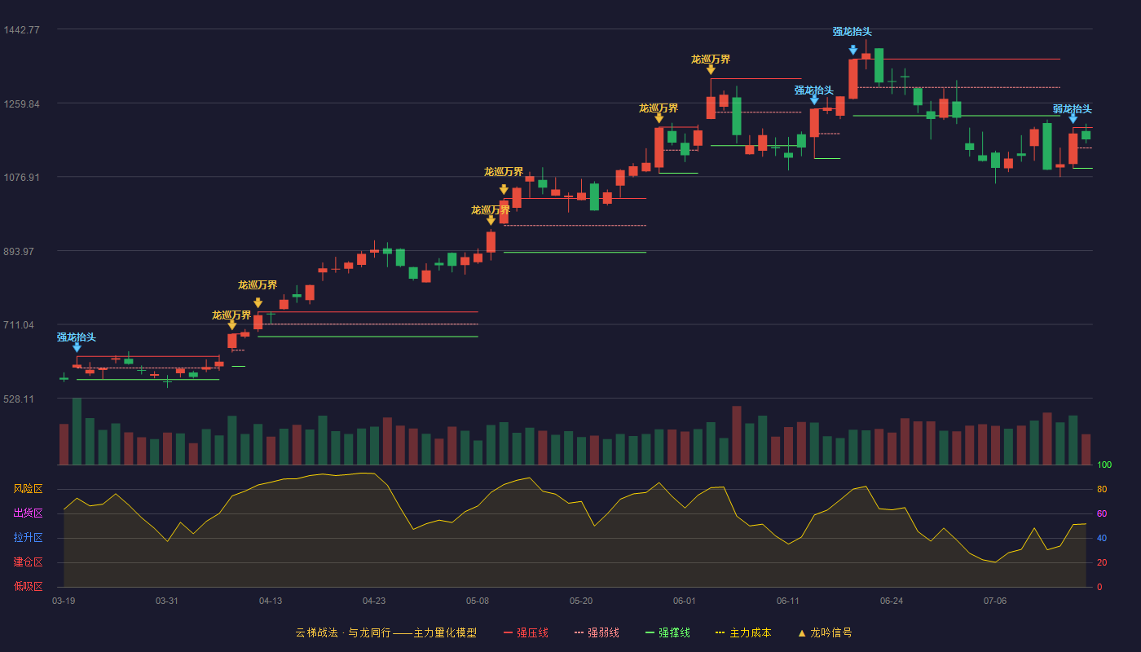Click the yellow 龙巡万界 arrow just below 1259.84 level
The height and width of the screenshot is (652, 1141).
[659, 118]
